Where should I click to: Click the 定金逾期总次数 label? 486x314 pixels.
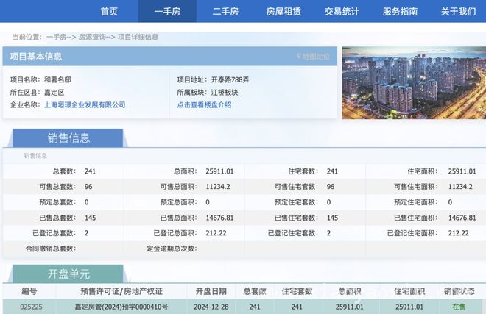pyautogui.click(x=172, y=249)
